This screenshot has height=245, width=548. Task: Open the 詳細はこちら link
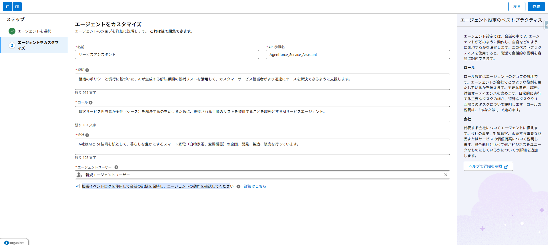point(255,186)
